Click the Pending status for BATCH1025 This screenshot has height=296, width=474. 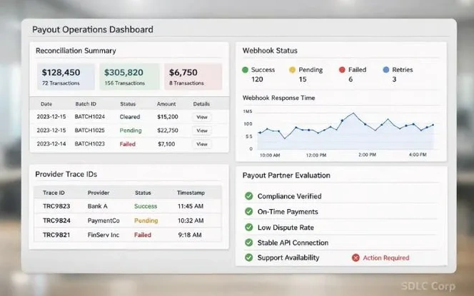pos(131,131)
